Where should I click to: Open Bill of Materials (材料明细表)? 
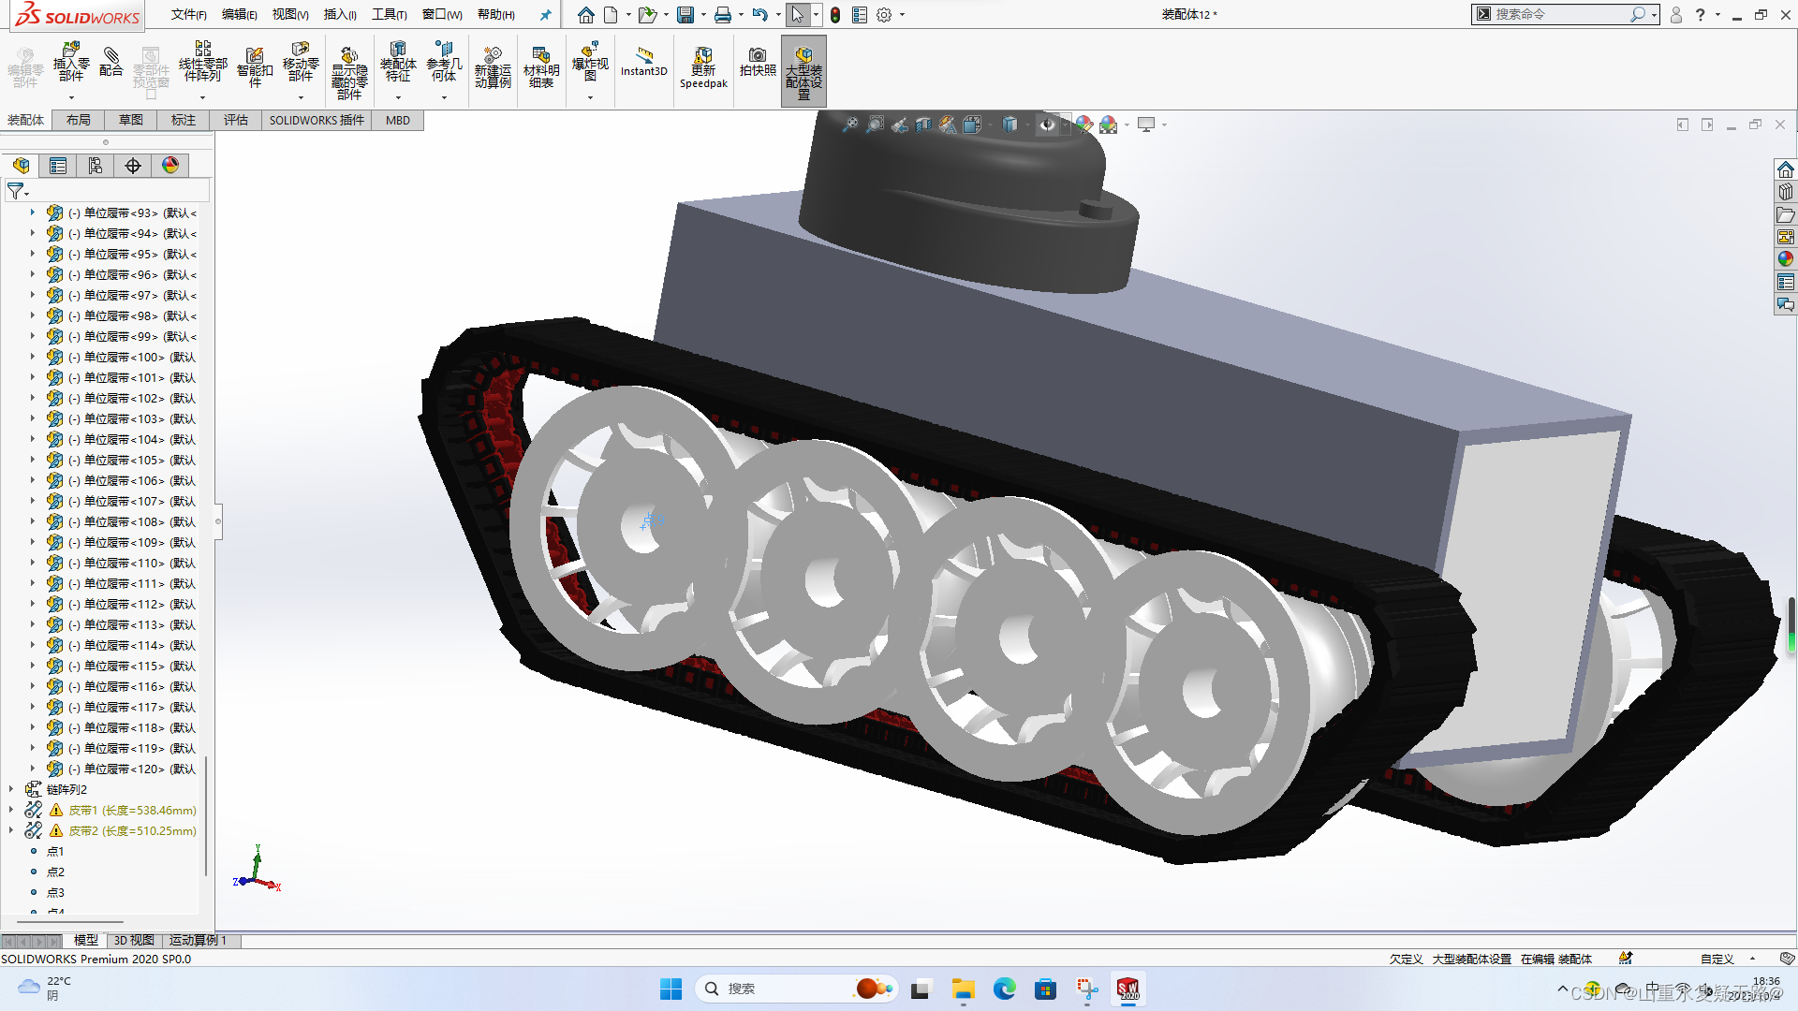coord(541,67)
